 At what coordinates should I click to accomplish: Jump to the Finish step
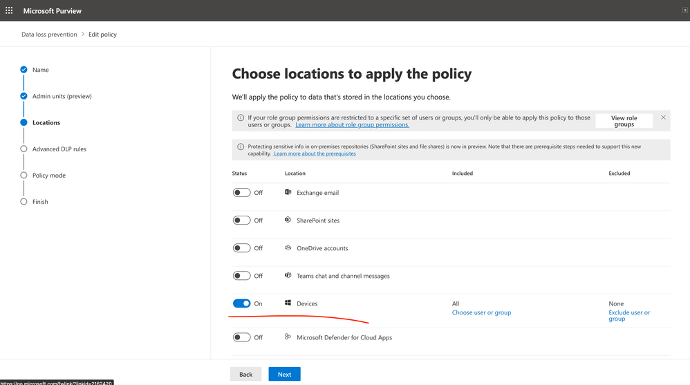[x=40, y=202]
